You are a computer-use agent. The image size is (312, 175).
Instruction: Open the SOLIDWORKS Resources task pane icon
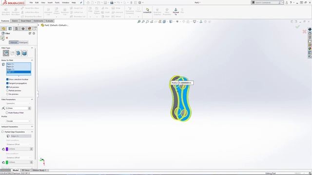[x=310, y=33]
